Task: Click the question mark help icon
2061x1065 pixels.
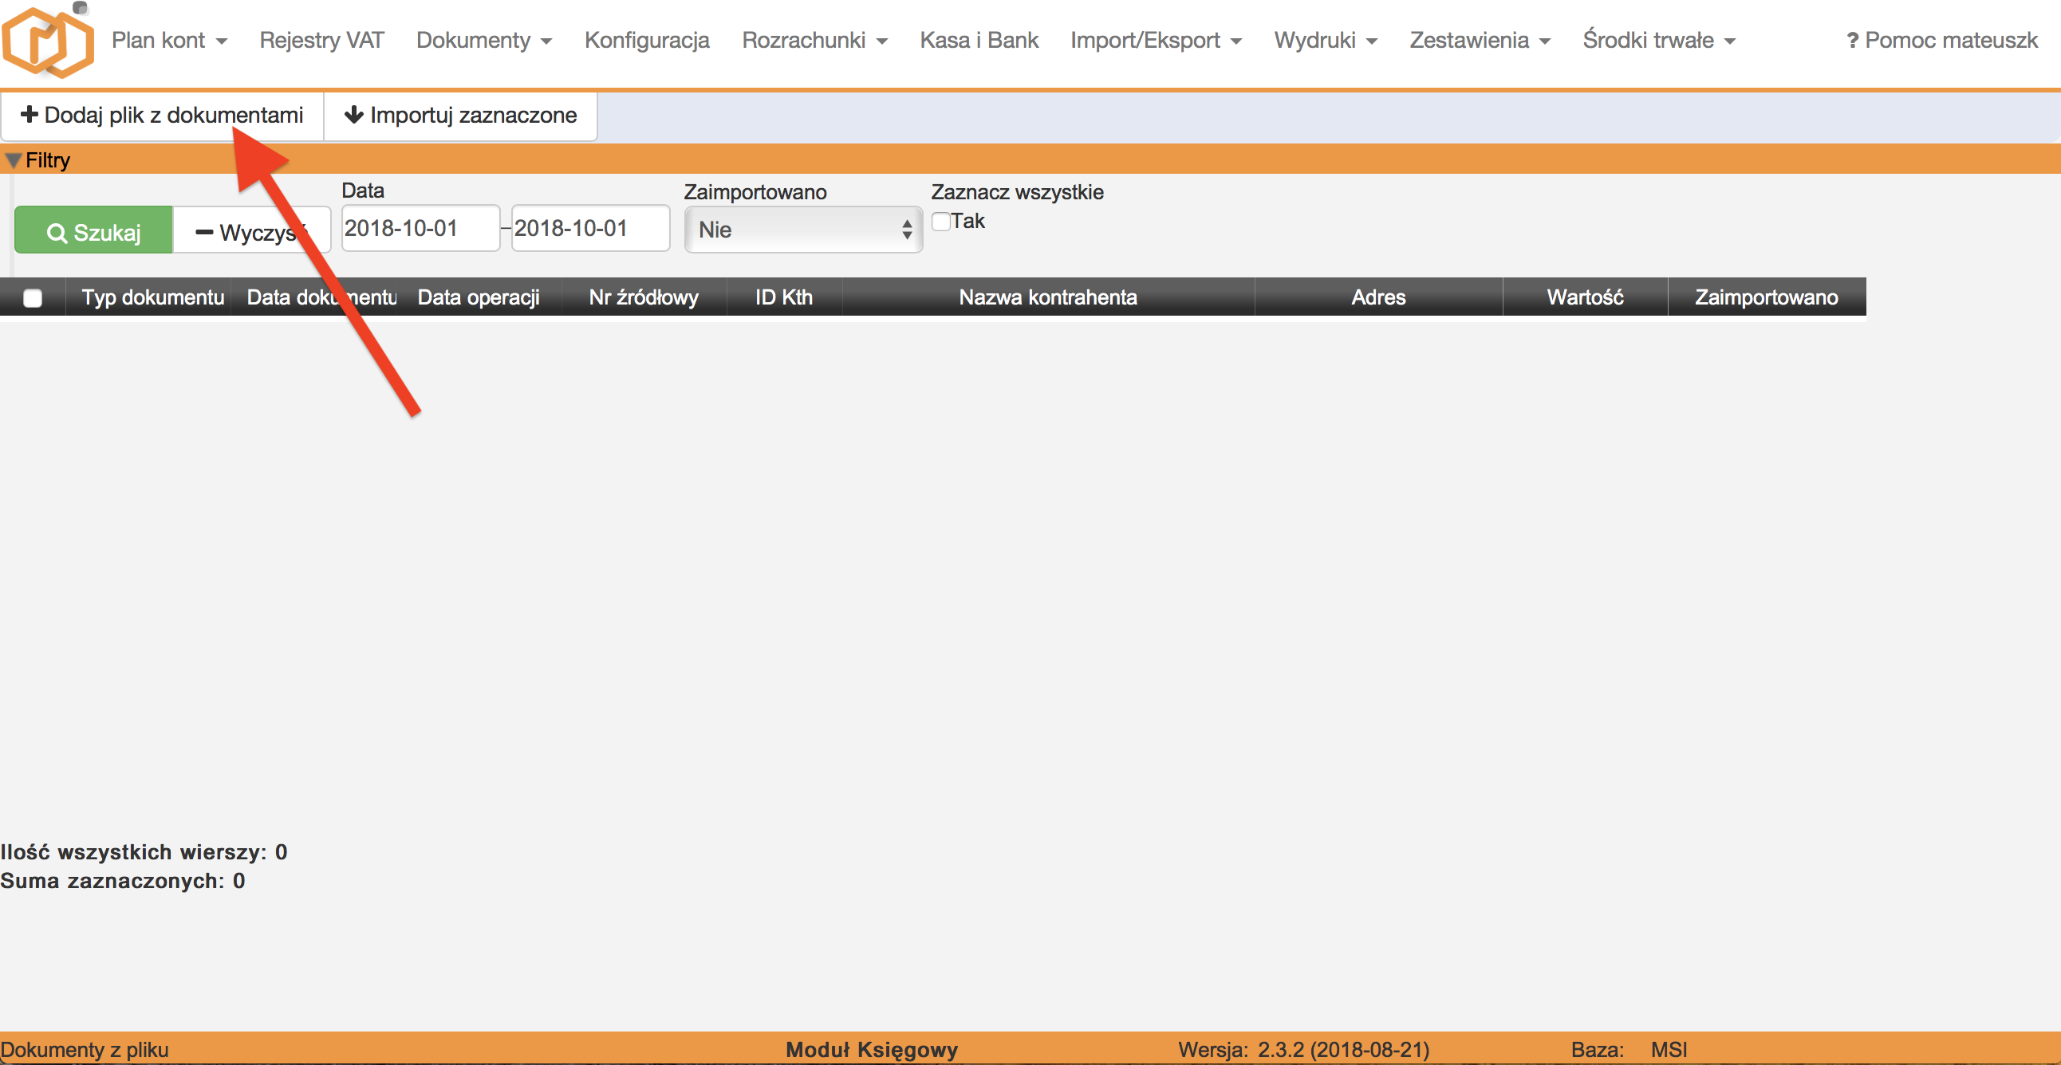Action: click(x=1851, y=40)
